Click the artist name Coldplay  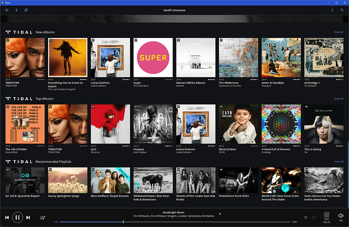(266, 153)
